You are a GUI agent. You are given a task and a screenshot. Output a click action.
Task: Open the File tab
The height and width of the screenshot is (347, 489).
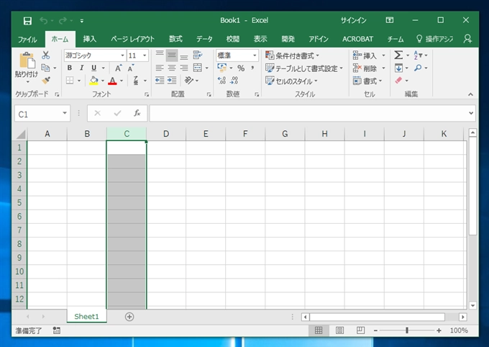tap(27, 40)
